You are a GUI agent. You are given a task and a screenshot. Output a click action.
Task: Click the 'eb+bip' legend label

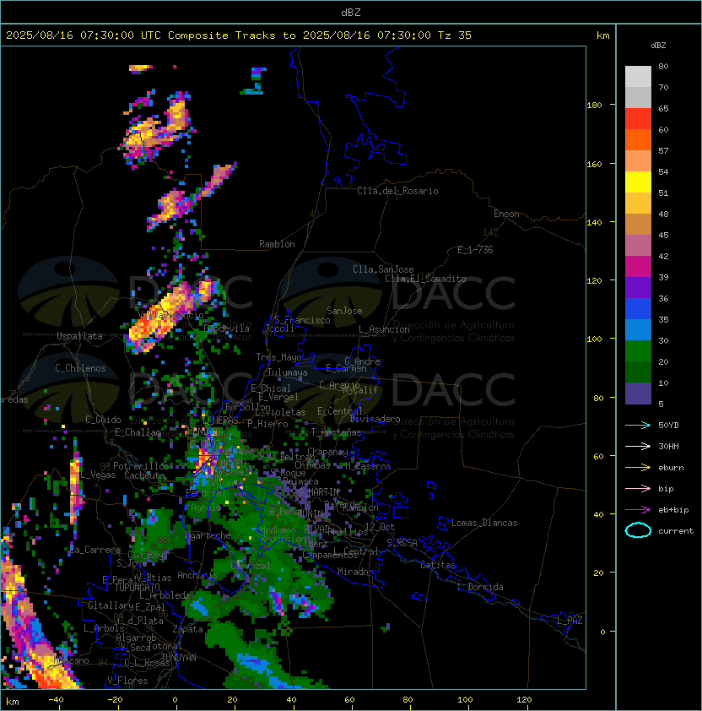coord(673,510)
